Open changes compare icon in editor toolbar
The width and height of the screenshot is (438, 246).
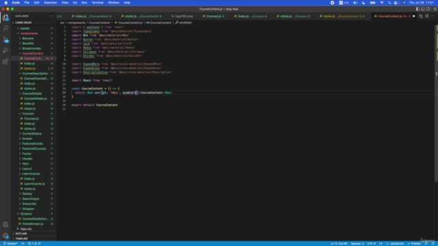(x=421, y=16)
